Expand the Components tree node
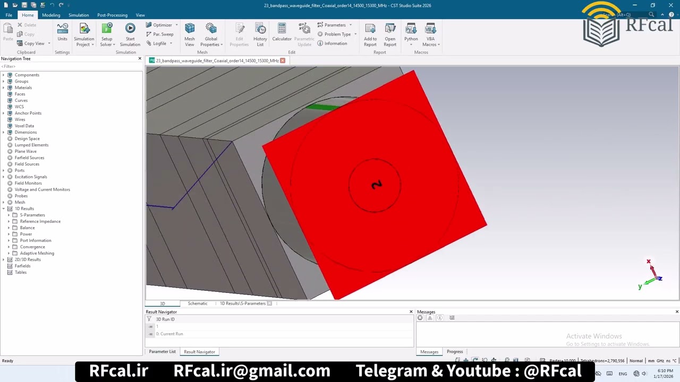Screen dimensions: 680x382 coord(3,75)
